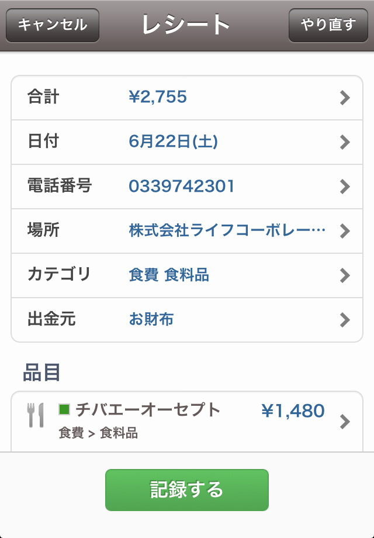Change the date 6月22日(土)
The width and height of the screenshot is (374, 538).
coord(173,142)
